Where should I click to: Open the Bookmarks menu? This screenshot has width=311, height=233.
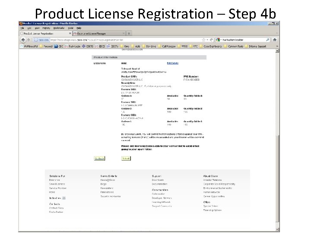click(59, 28)
